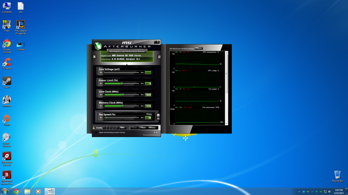This screenshot has width=348, height=195.
Task: Click the Afterburner dragon logo
Action: click(98, 46)
